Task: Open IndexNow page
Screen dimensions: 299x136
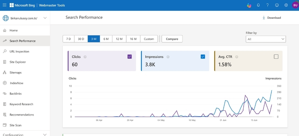Action: [x=25, y=83]
